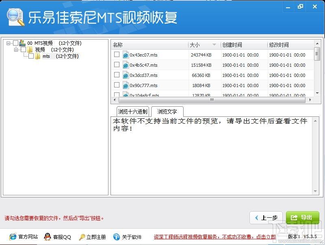
Task: Open the 官方网站 link
Action: click(28, 237)
